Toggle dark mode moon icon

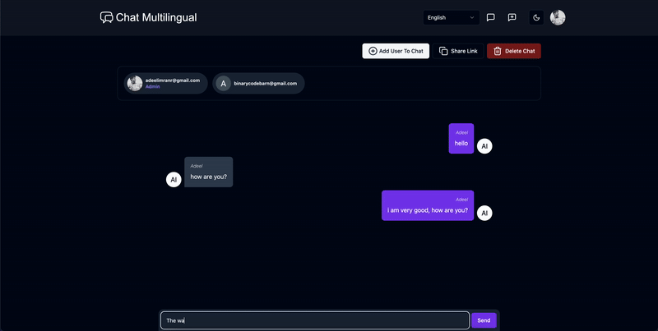[x=536, y=17]
